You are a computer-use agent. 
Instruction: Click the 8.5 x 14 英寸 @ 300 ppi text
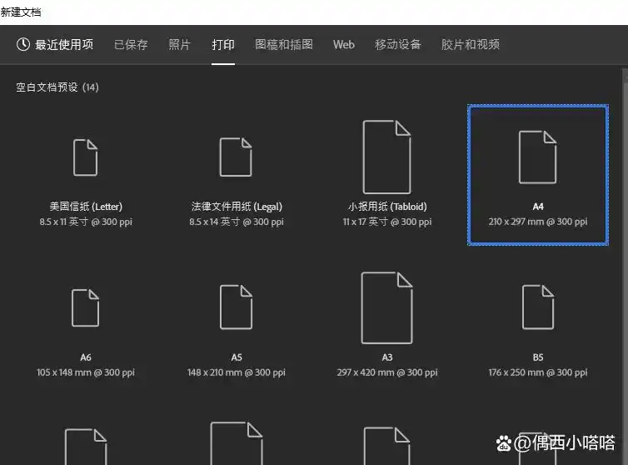tap(237, 222)
